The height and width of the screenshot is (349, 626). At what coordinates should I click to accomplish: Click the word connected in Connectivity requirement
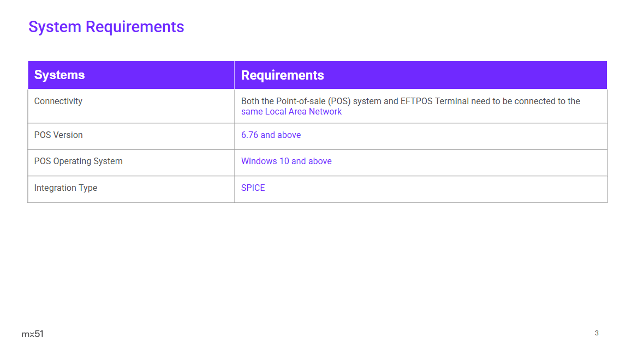pos(535,101)
